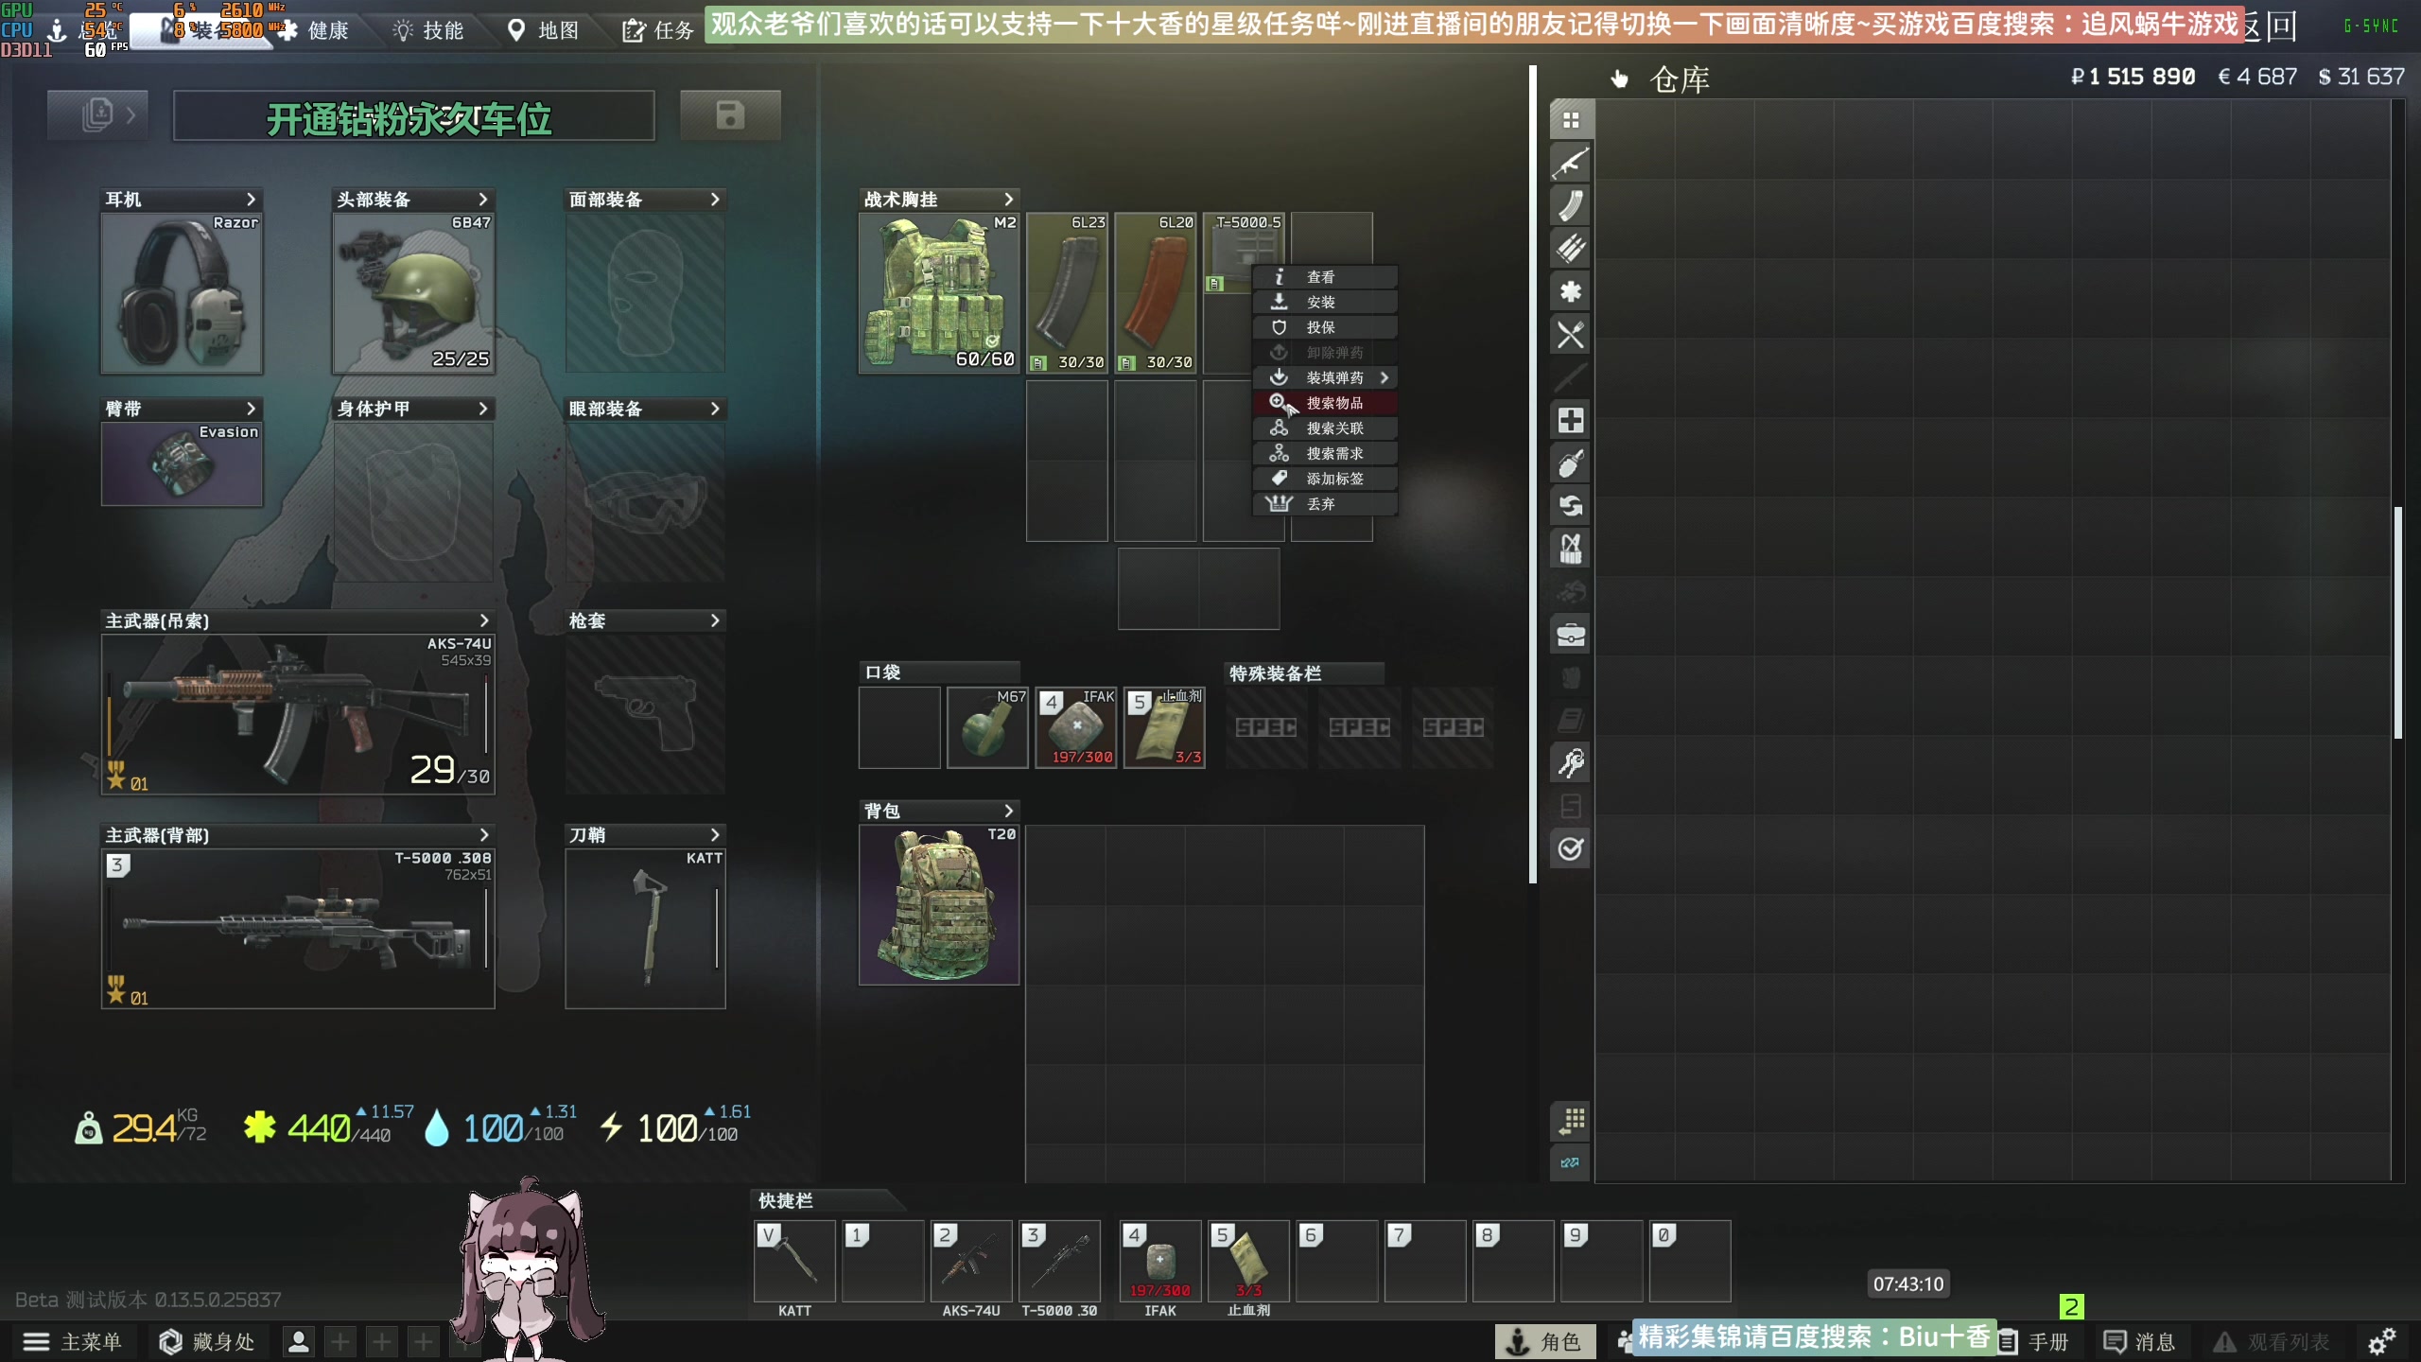Image resolution: width=2421 pixels, height=1362 pixels.
Task: Select 丢弃 discard in context menu
Action: point(1320,504)
